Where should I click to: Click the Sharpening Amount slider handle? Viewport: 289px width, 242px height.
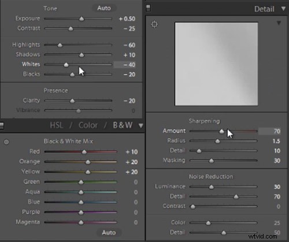pos(222,131)
